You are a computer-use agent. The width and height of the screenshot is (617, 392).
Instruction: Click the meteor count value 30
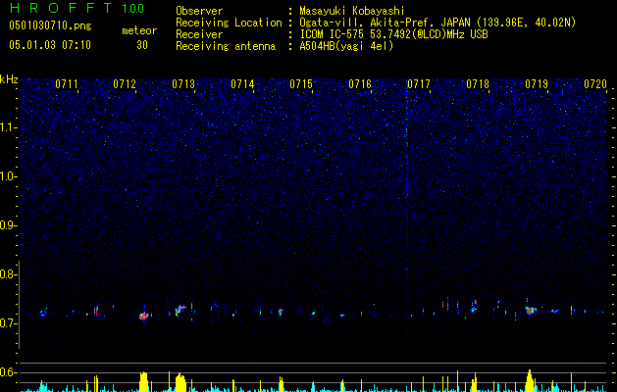(142, 45)
